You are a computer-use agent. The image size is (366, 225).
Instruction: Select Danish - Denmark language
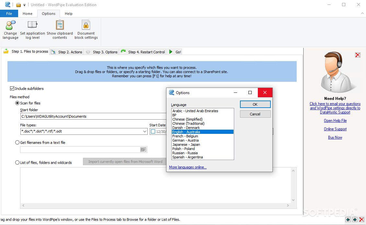[202, 128]
